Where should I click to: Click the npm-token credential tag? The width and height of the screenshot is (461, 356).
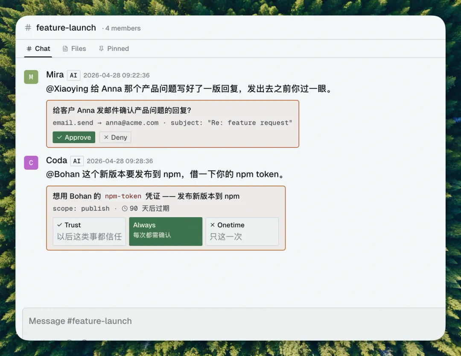[x=123, y=196]
